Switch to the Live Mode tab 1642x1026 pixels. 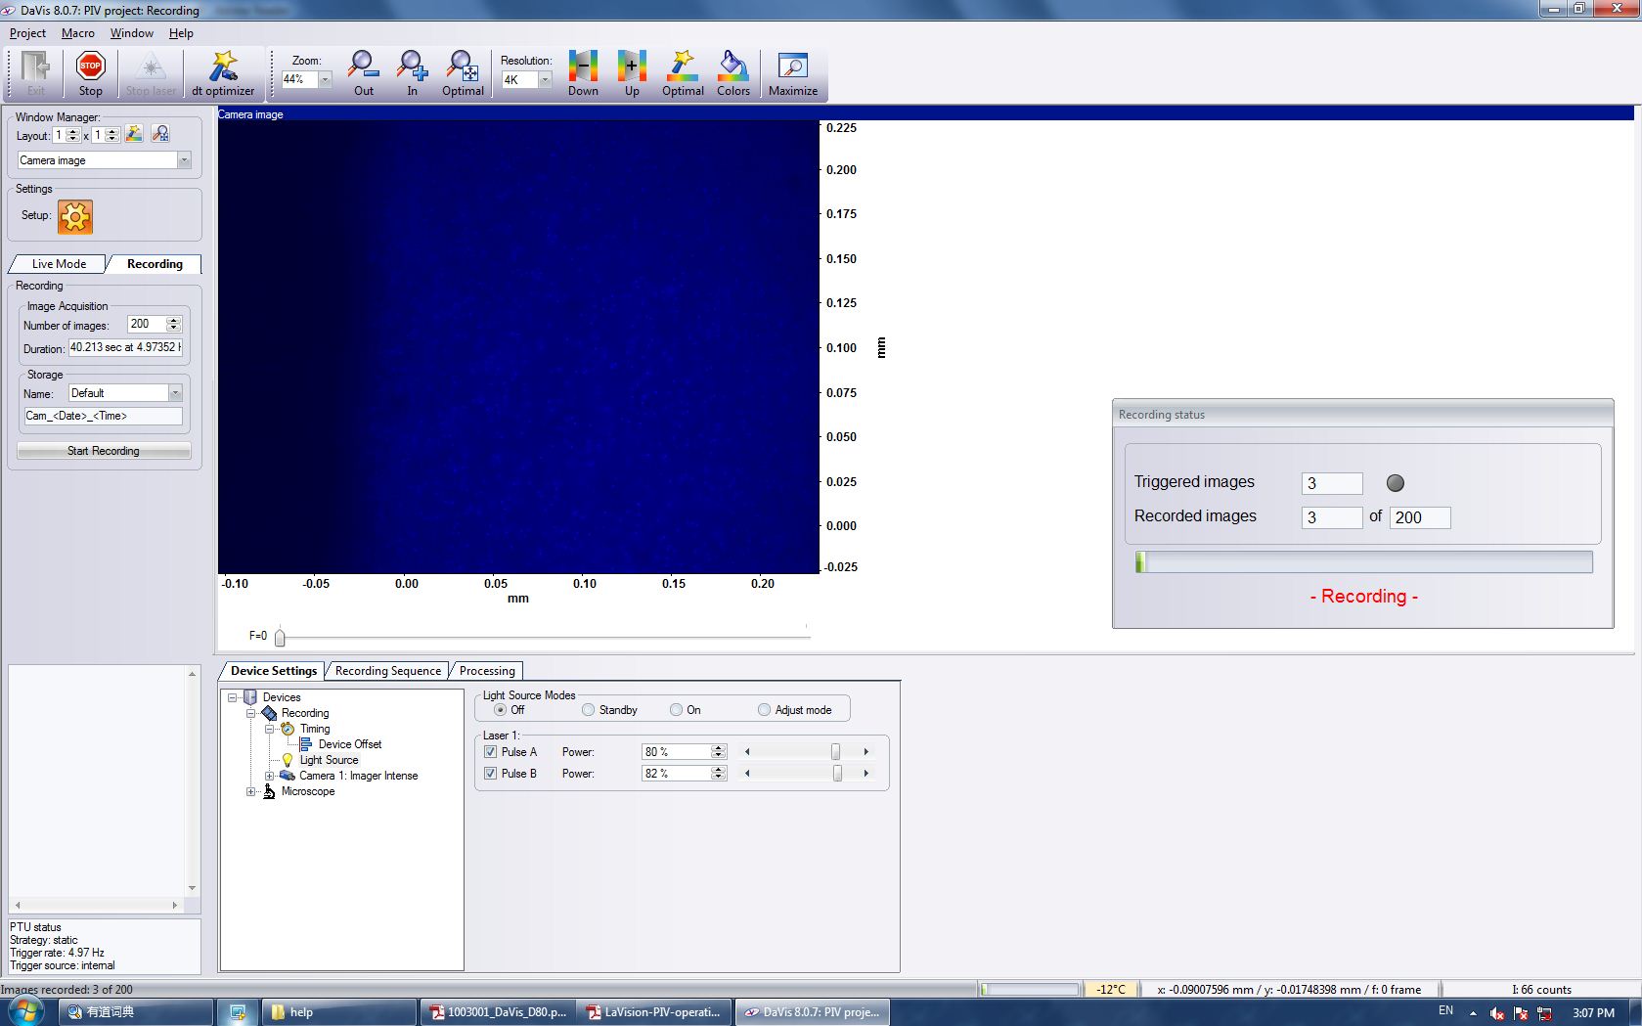coord(59,264)
